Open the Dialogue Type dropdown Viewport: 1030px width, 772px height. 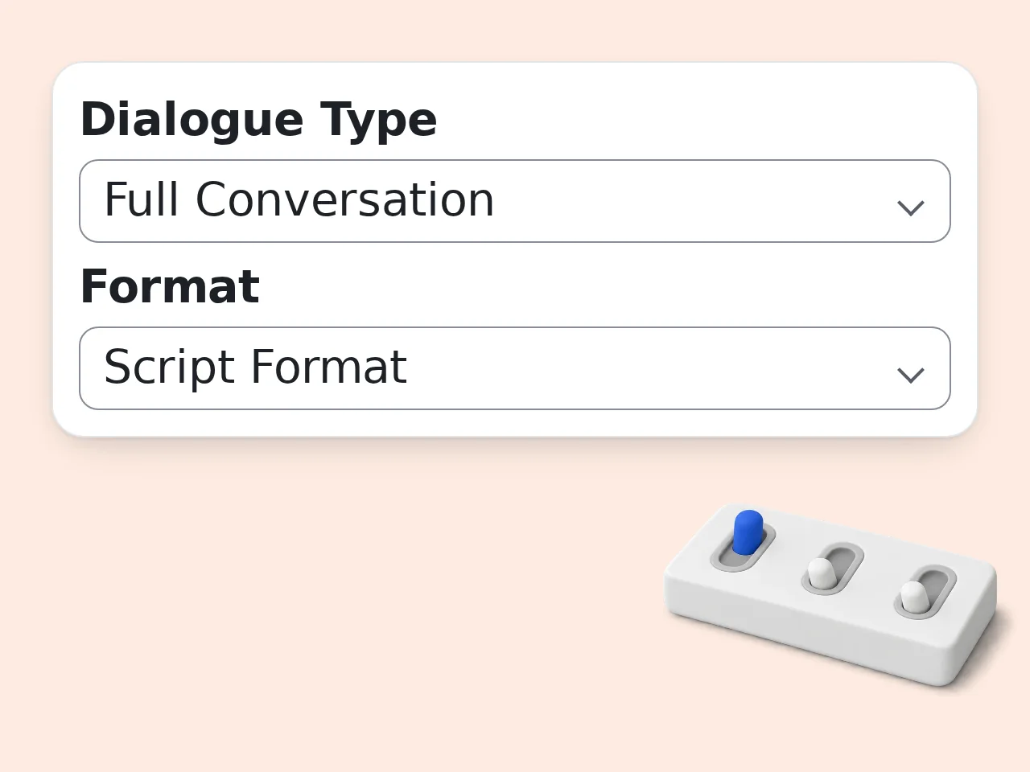pos(515,201)
